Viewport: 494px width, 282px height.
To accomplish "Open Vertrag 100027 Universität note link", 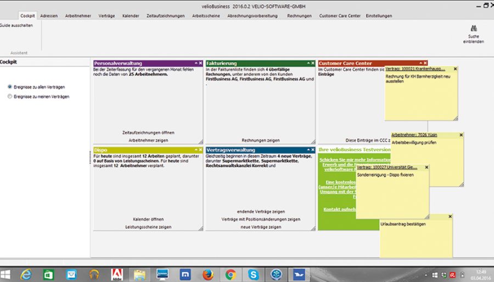I will click(387, 167).
